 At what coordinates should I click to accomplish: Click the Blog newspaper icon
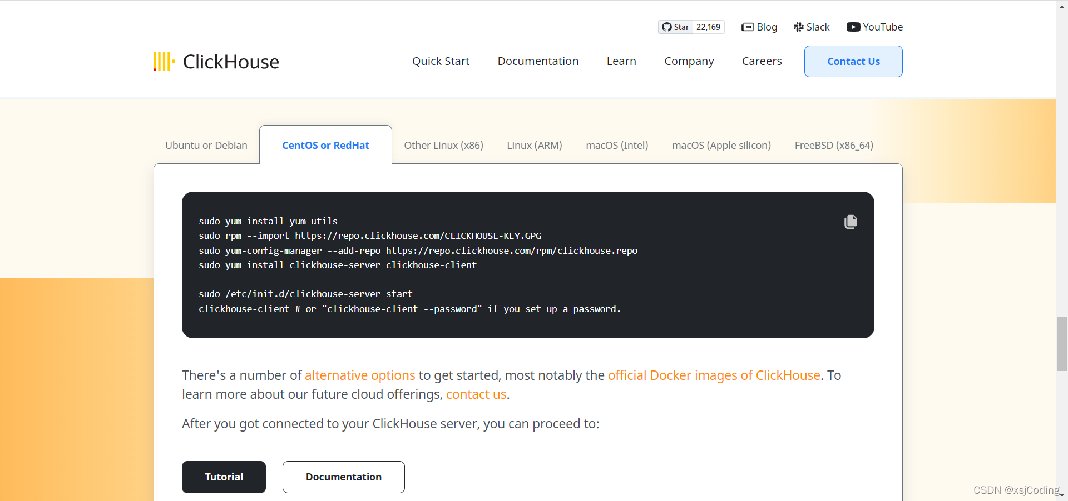point(747,27)
